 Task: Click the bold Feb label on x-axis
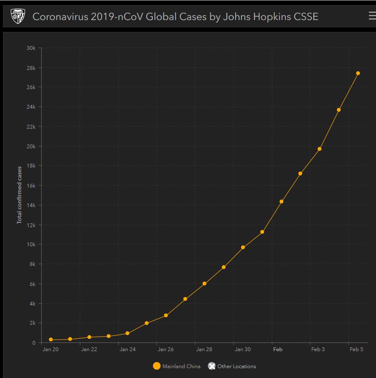click(278, 349)
